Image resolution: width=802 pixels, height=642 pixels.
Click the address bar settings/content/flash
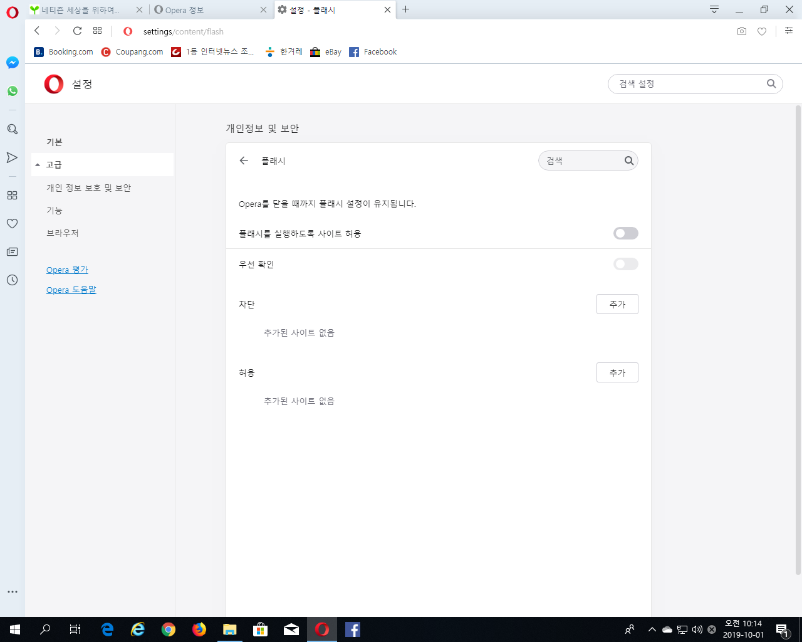point(183,31)
